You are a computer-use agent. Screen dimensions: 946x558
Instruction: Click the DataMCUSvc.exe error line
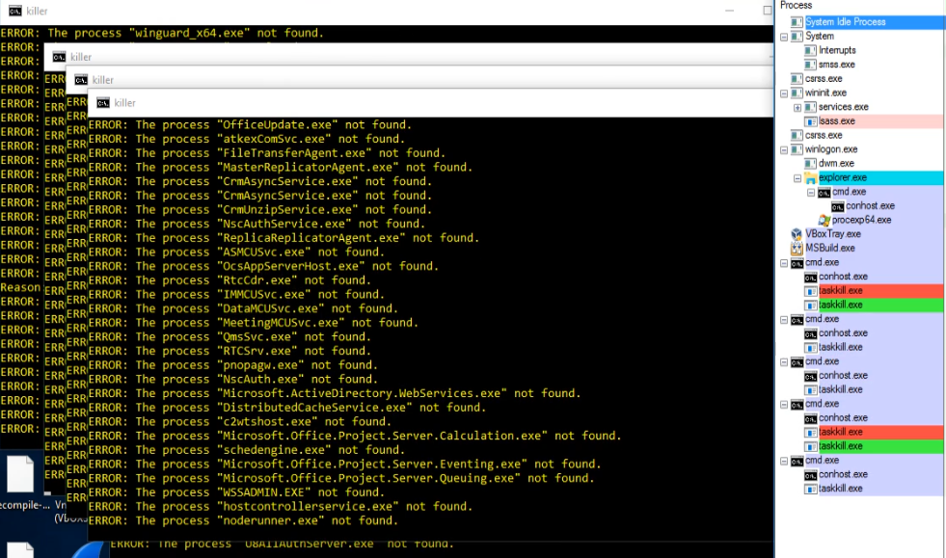pyautogui.click(x=243, y=308)
